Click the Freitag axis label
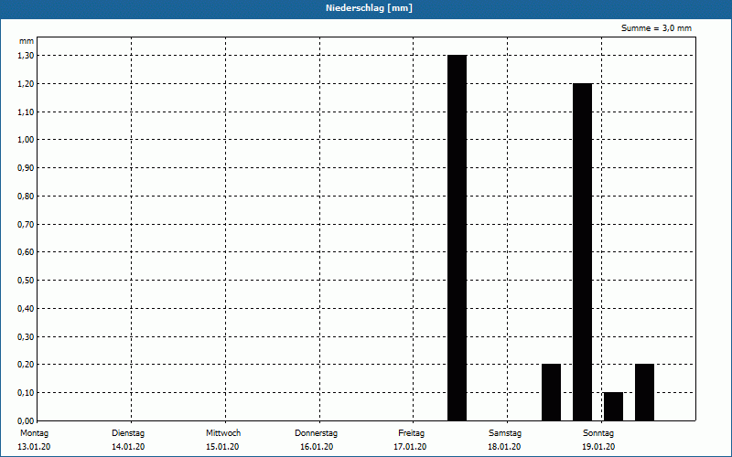 click(x=411, y=433)
